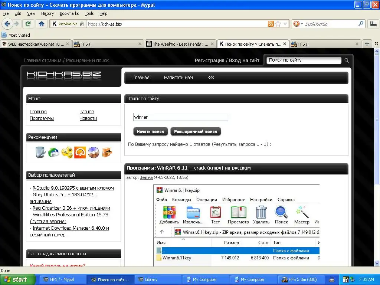Image resolution: width=380 pixels, height=285 pixels.
Task: Click the Расширенный поиск button
Action: (196, 132)
